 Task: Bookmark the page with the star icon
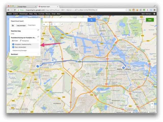tap(126, 10)
